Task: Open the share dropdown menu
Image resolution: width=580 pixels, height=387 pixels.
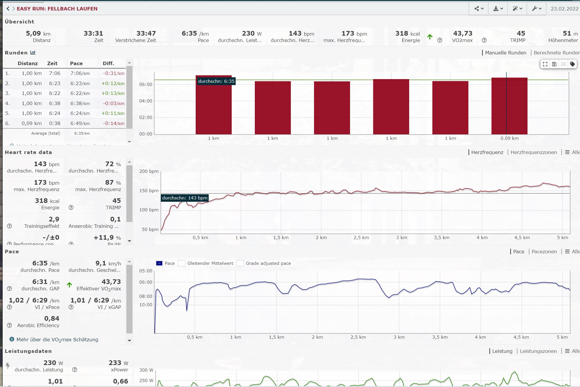Action: point(479,9)
